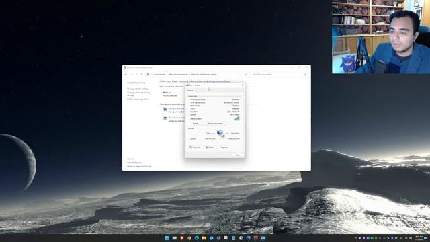Screen dimensions: 430x242
Task: Close Wi-Fi Status dialog with X
Action: tap(243, 85)
